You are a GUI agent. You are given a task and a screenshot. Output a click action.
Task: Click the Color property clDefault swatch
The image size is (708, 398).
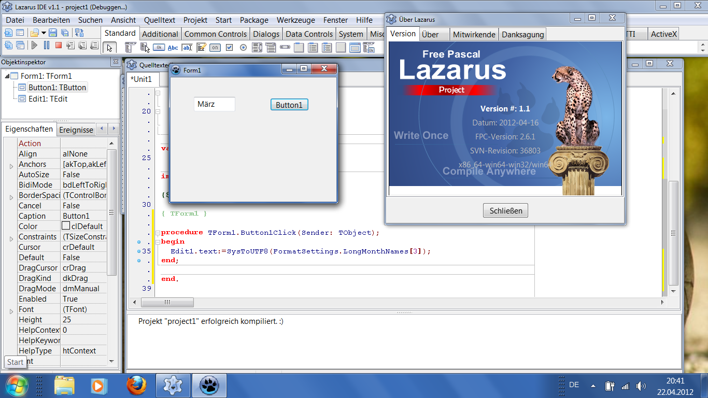pos(66,226)
